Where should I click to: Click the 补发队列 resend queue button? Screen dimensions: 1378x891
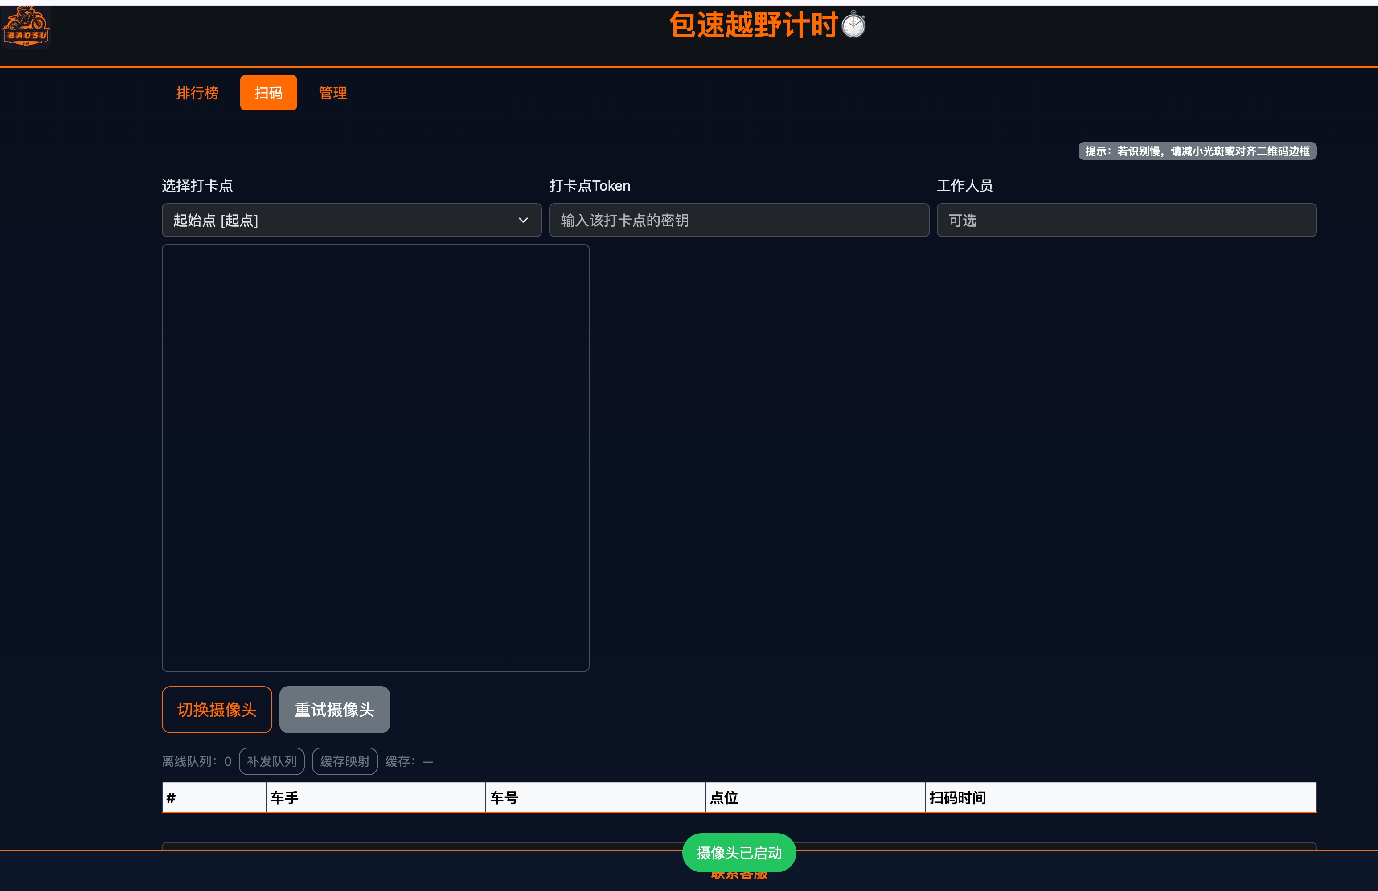pos(271,761)
